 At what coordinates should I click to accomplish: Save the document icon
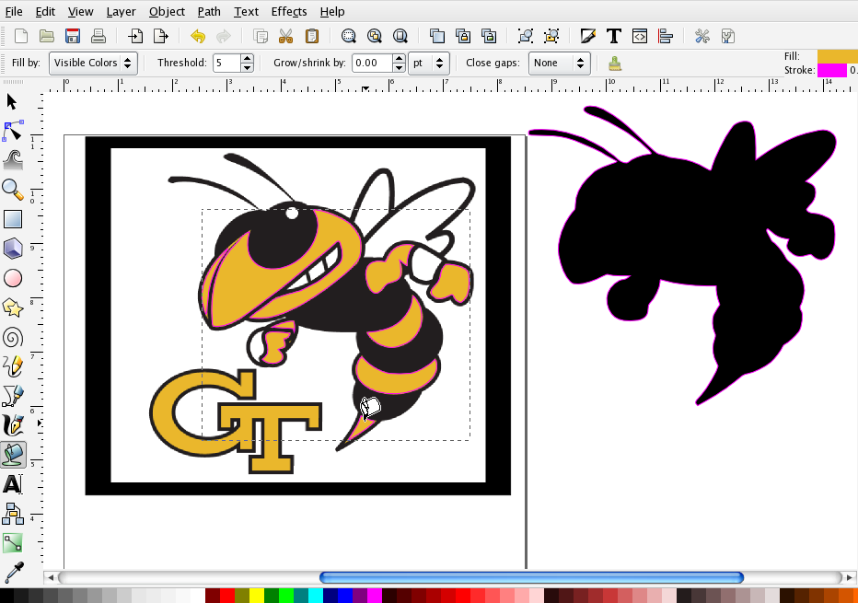coord(72,36)
